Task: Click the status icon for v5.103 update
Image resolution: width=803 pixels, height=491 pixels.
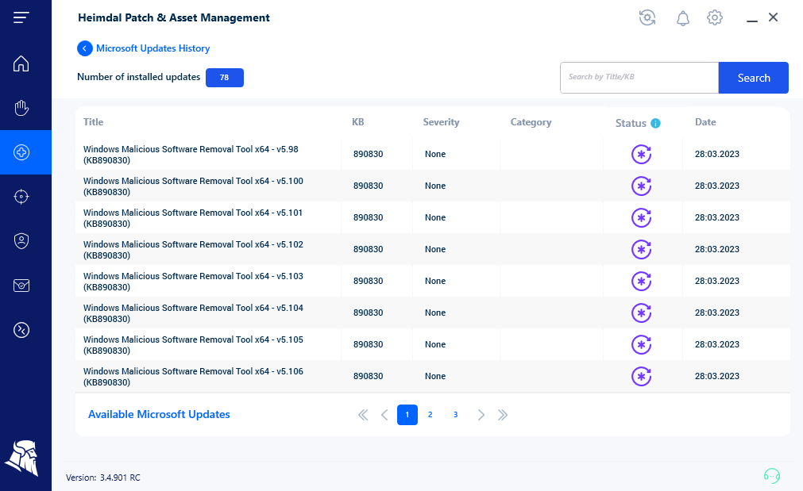Action: [641, 282]
